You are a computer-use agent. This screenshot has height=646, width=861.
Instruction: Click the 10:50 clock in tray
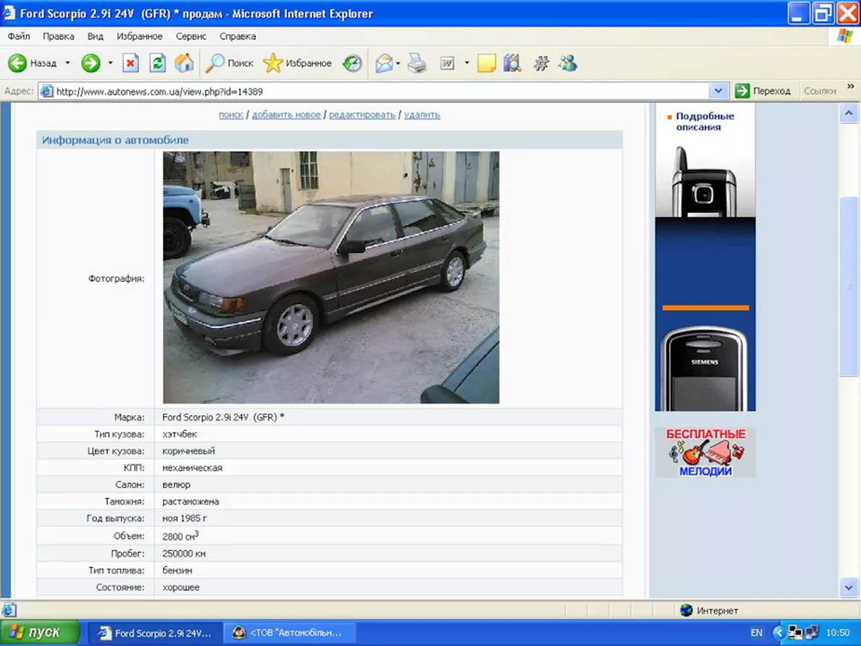(x=838, y=632)
